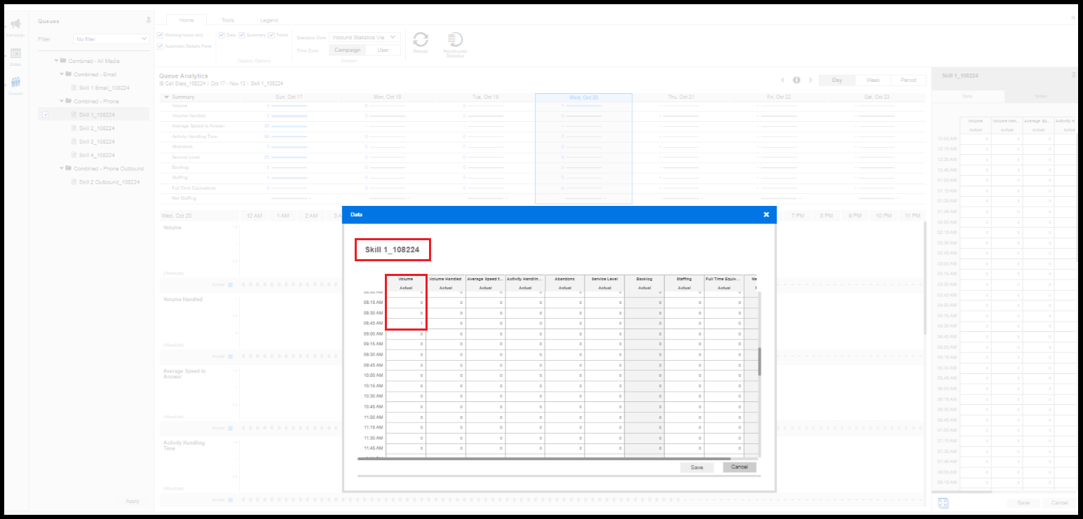Image resolution: width=1083 pixels, height=519 pixels.
Task: Collapse the Combined - All Media folder
Action: [57, 61]
